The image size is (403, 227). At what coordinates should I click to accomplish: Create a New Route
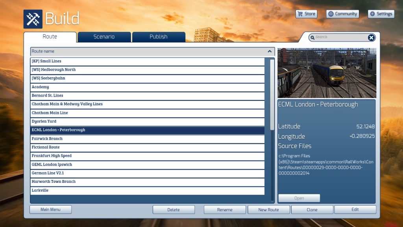coord(268,209)
